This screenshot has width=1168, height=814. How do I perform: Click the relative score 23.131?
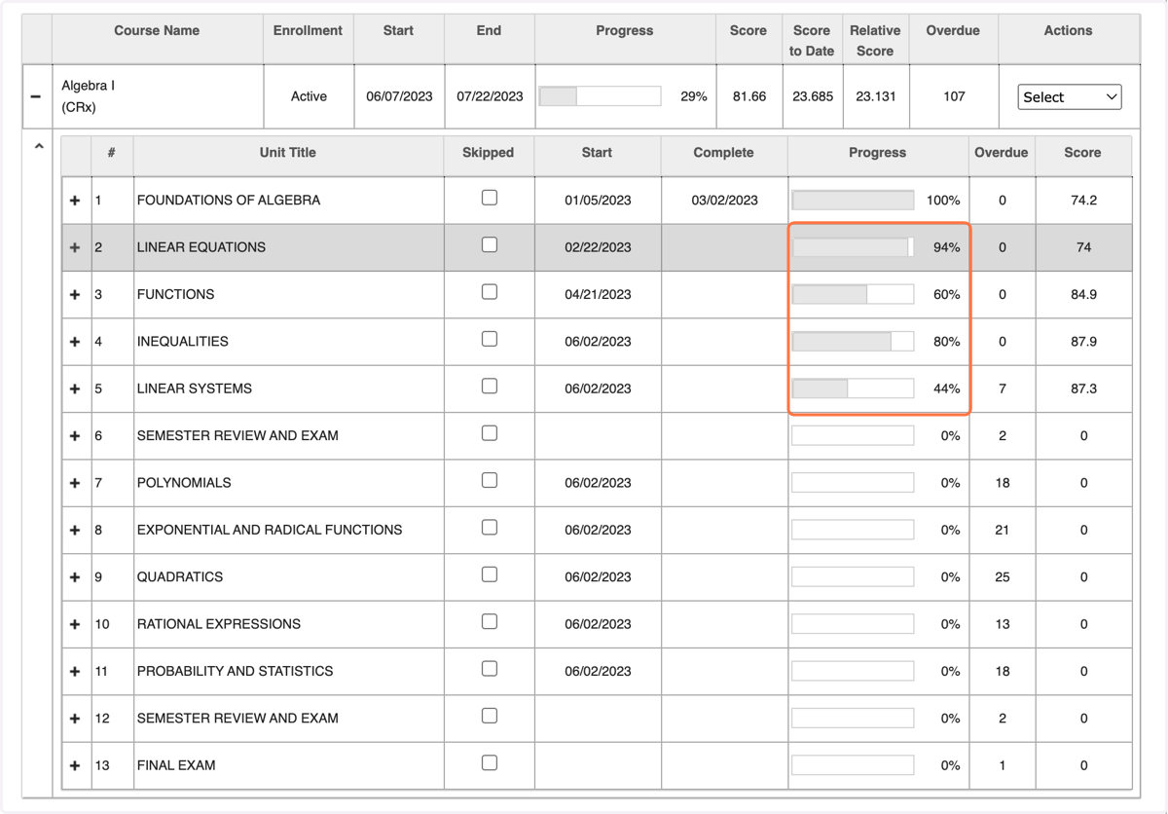876,96
